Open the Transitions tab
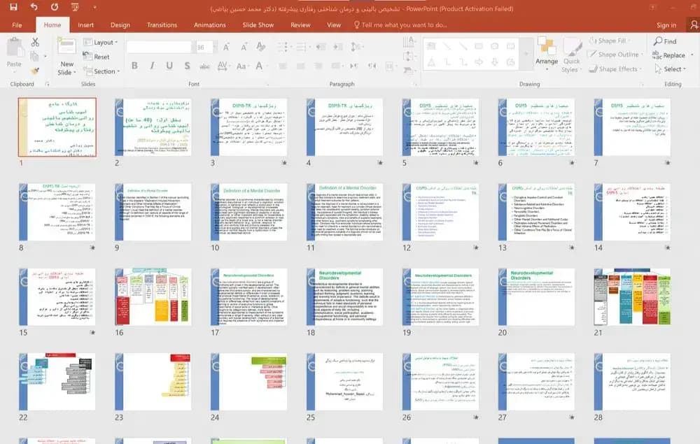 click(162, 25)
